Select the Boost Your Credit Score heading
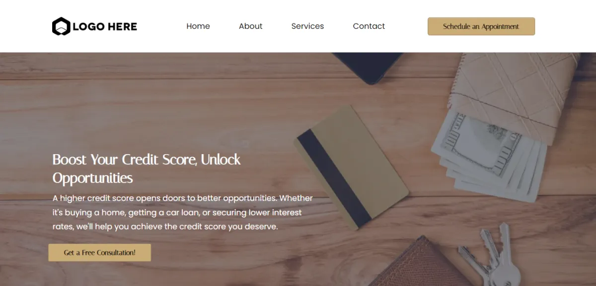Image resolution: width=596 pixels, height=286 pixels. pyautogui.click(x=147, y=169)
